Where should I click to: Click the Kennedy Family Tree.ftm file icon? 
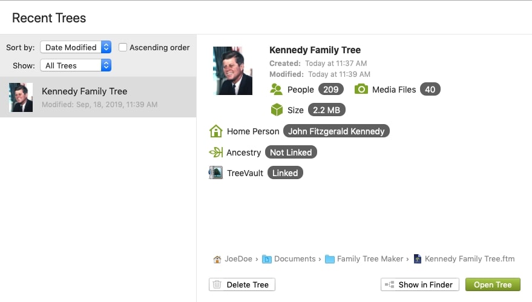[x=418, y=259]
